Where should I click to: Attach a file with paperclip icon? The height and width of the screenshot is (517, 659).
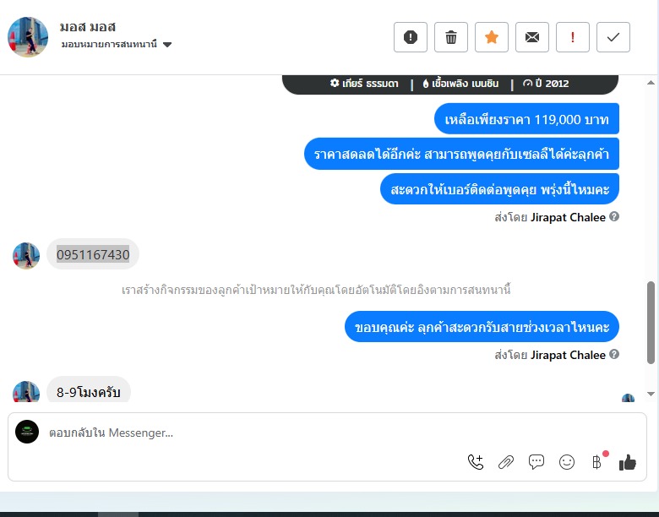(506, 462)
